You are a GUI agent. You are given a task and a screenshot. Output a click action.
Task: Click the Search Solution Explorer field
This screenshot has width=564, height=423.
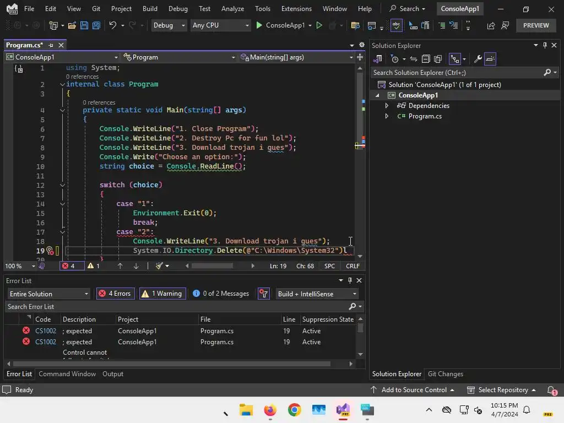tap(457, 73)
